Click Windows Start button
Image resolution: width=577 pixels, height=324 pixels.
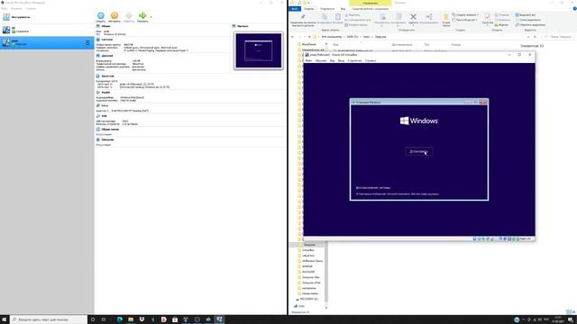tap(5, 319)
